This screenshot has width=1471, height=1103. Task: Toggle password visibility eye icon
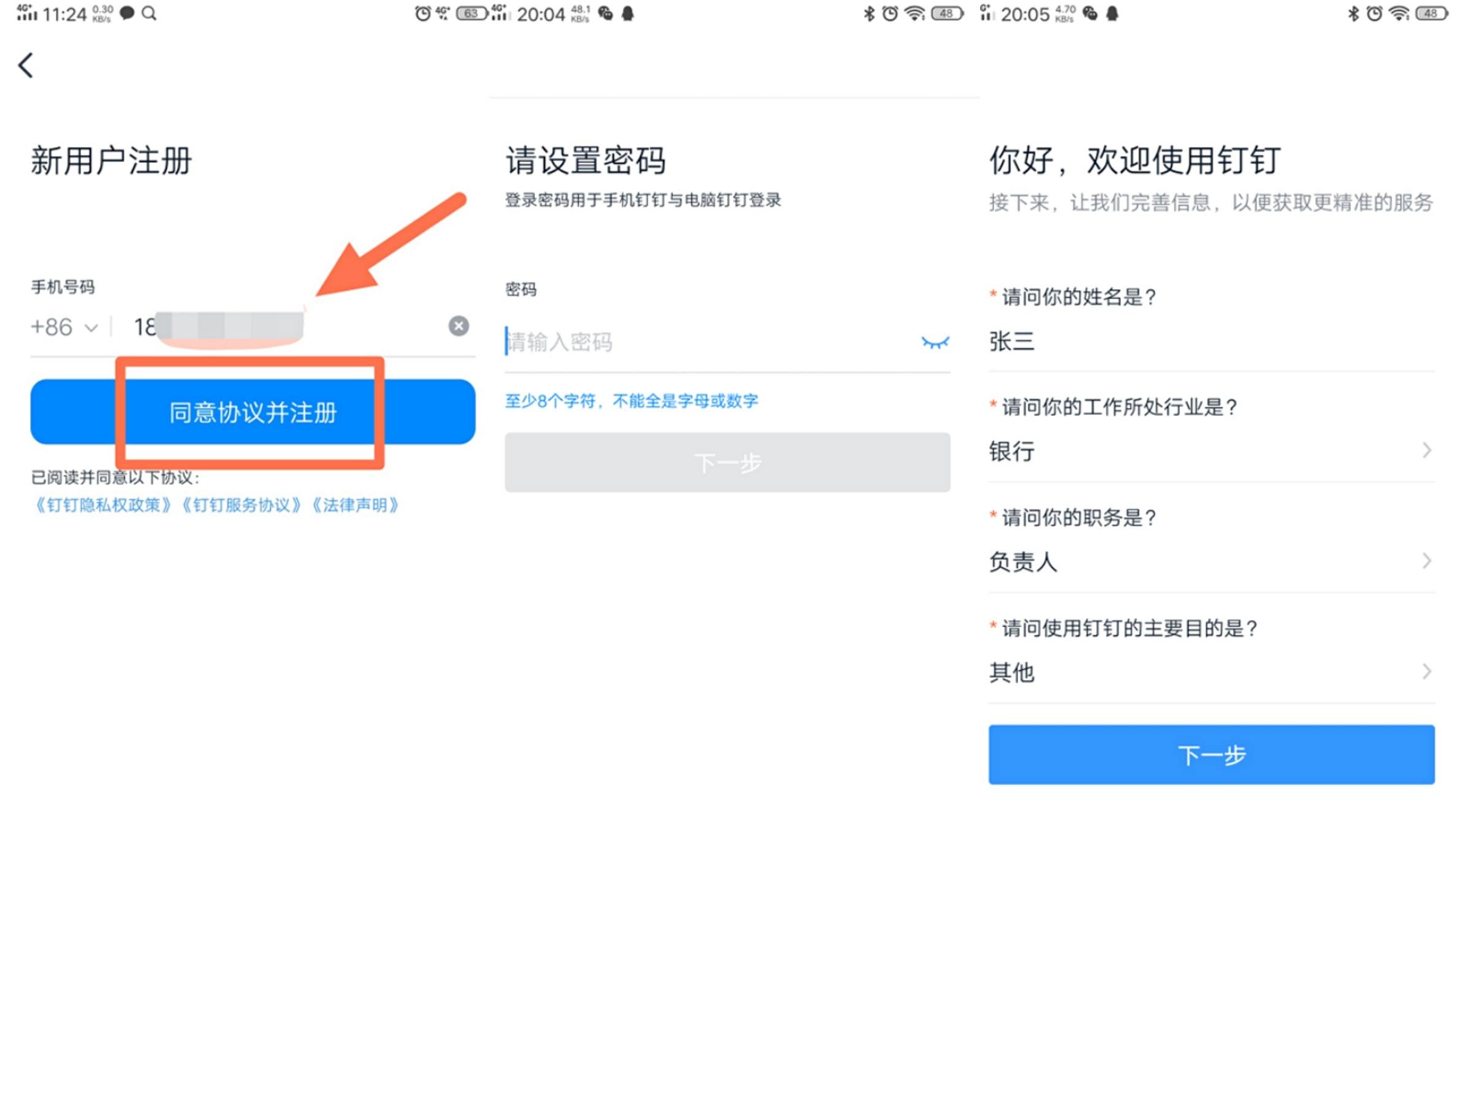pos(935,343)
